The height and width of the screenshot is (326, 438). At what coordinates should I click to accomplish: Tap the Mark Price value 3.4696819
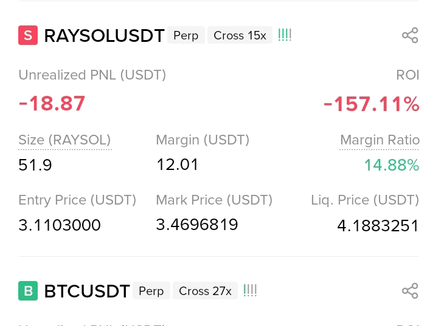[197, 225]
